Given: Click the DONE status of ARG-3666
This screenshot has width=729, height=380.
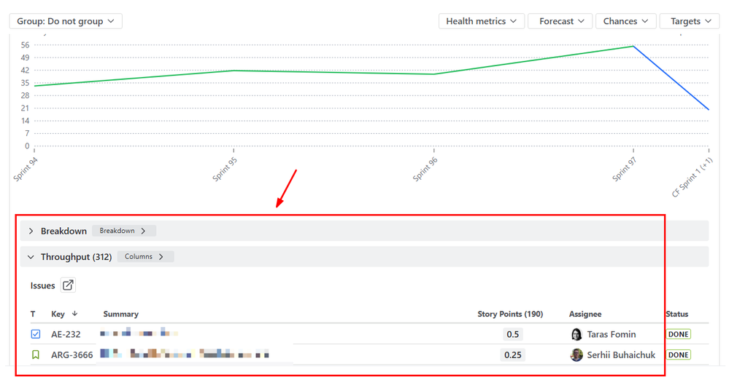Looking at the screenshot, I should (x=679, y=355).
